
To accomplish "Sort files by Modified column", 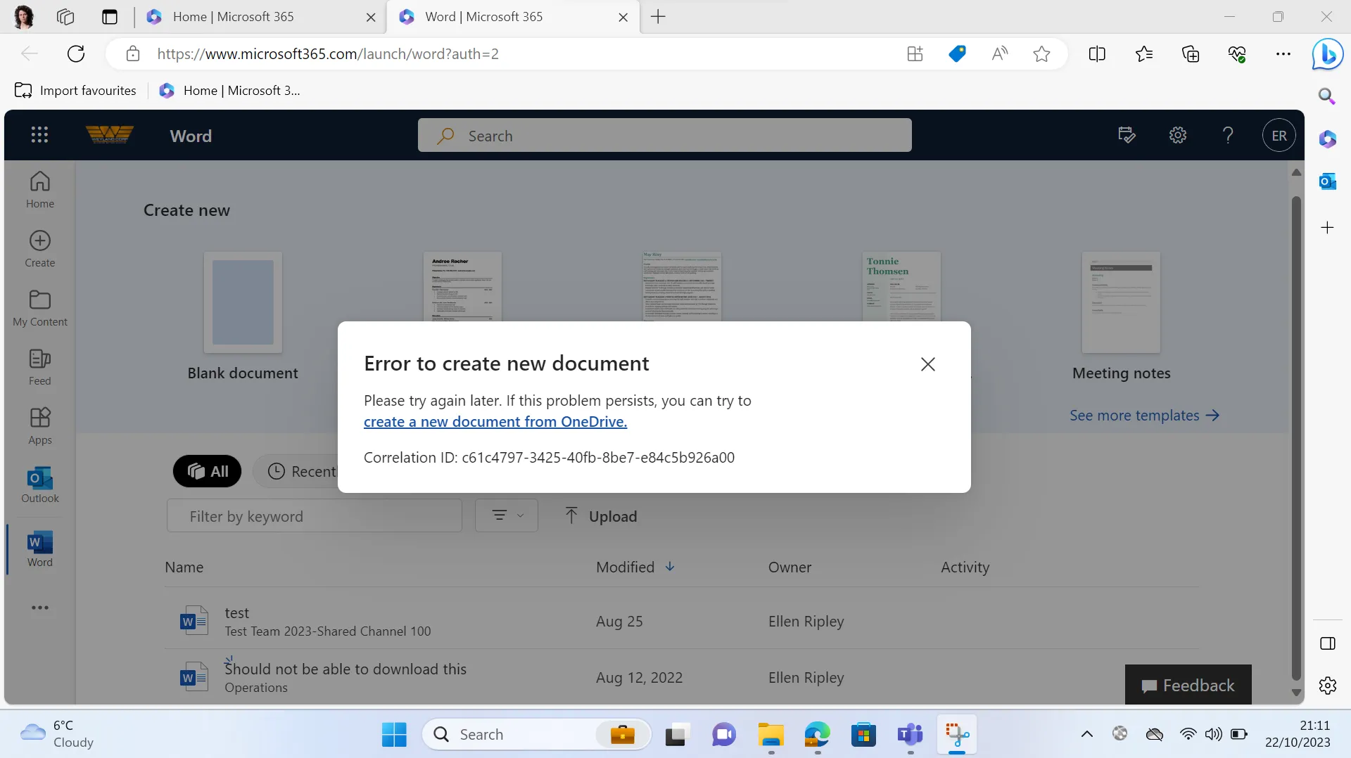I will (x=635, y=567).
